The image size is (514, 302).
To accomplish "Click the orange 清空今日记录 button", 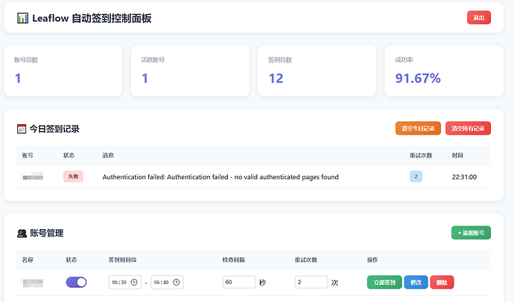I will pyautogui.click(x=418, y=128).
